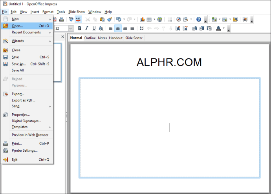Click the Hyperlink globe icon
This screenshot has width=271, height=194.
coord(160,19)
